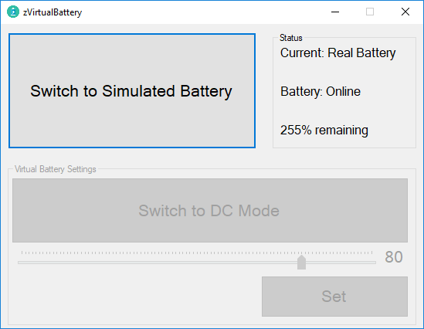Click slider track left of the thumb
Image resolution: width=424 pixels, height=329 pixels.
(x=158, y=263)
